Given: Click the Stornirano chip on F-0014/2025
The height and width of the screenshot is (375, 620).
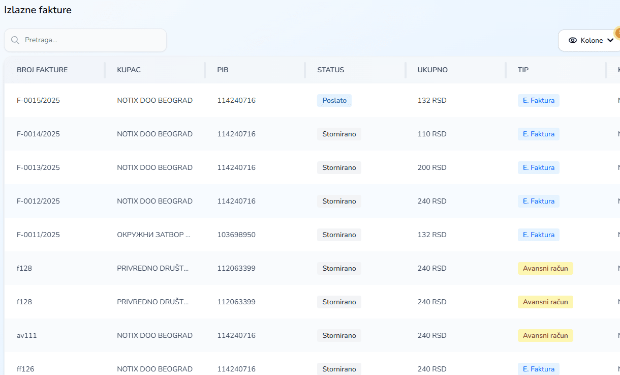Looking at the screenshot, I should tap(339, 134).
